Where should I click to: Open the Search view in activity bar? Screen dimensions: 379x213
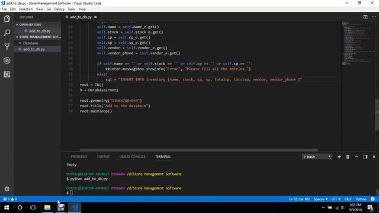click(7, 33)
